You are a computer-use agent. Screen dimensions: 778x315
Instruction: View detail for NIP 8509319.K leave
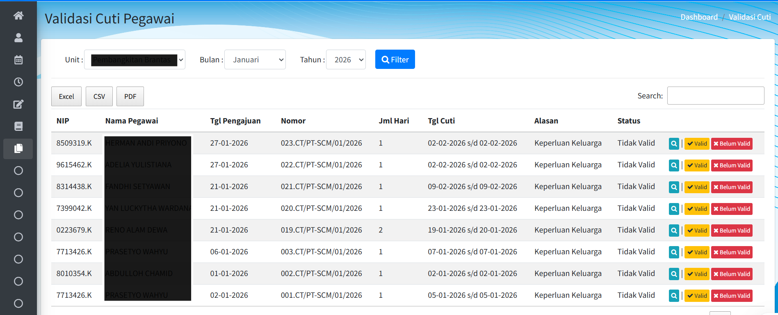coord(674,144)
